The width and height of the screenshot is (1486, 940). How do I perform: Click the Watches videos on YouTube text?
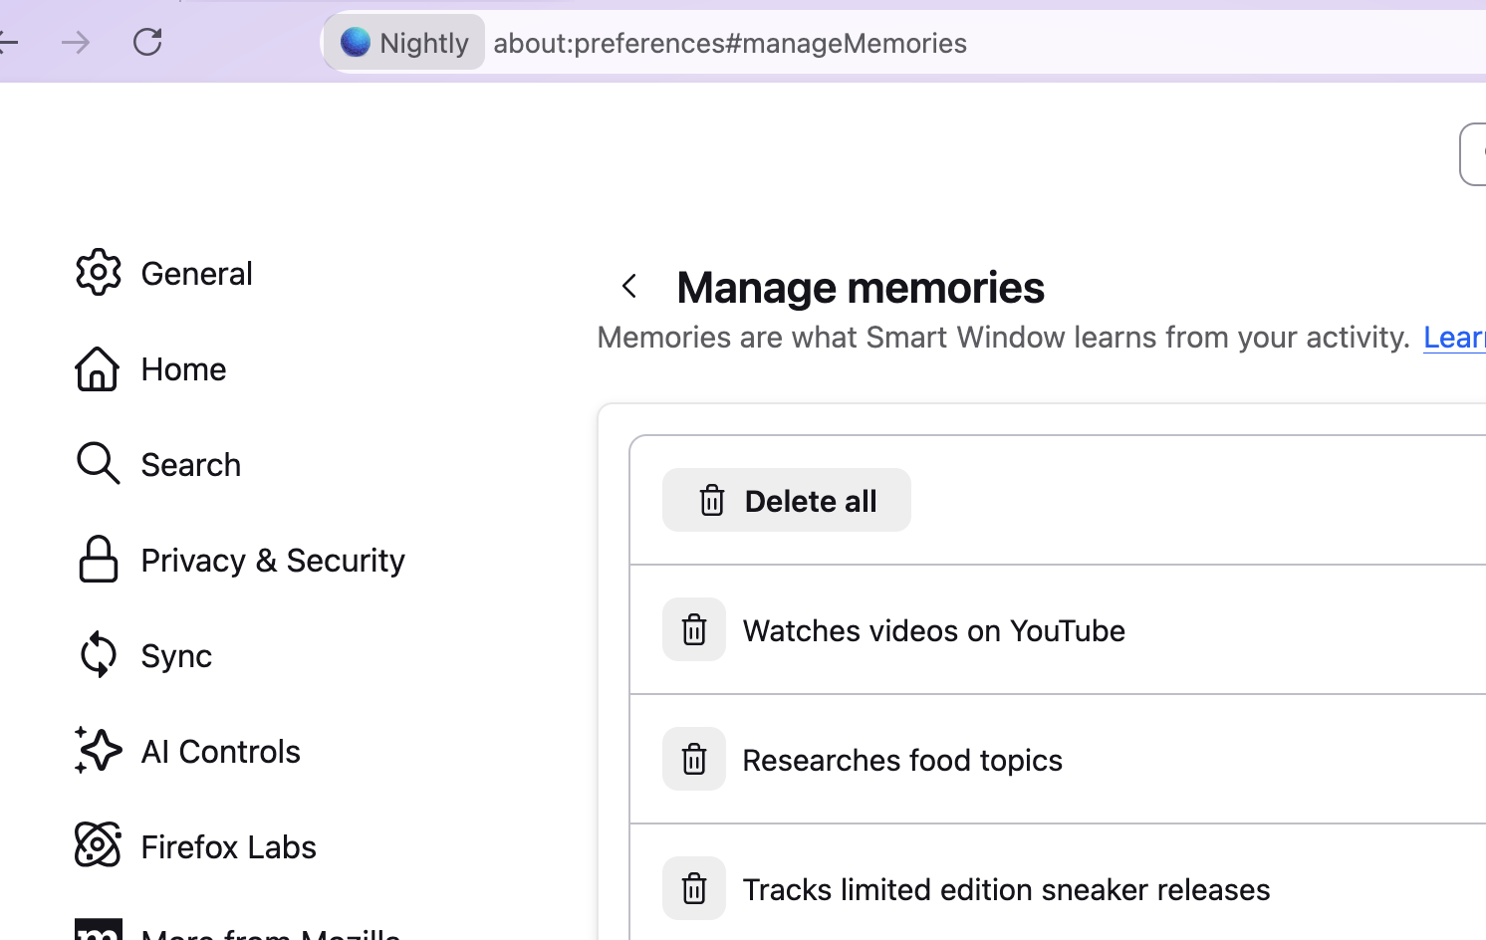tap(933, 630)
